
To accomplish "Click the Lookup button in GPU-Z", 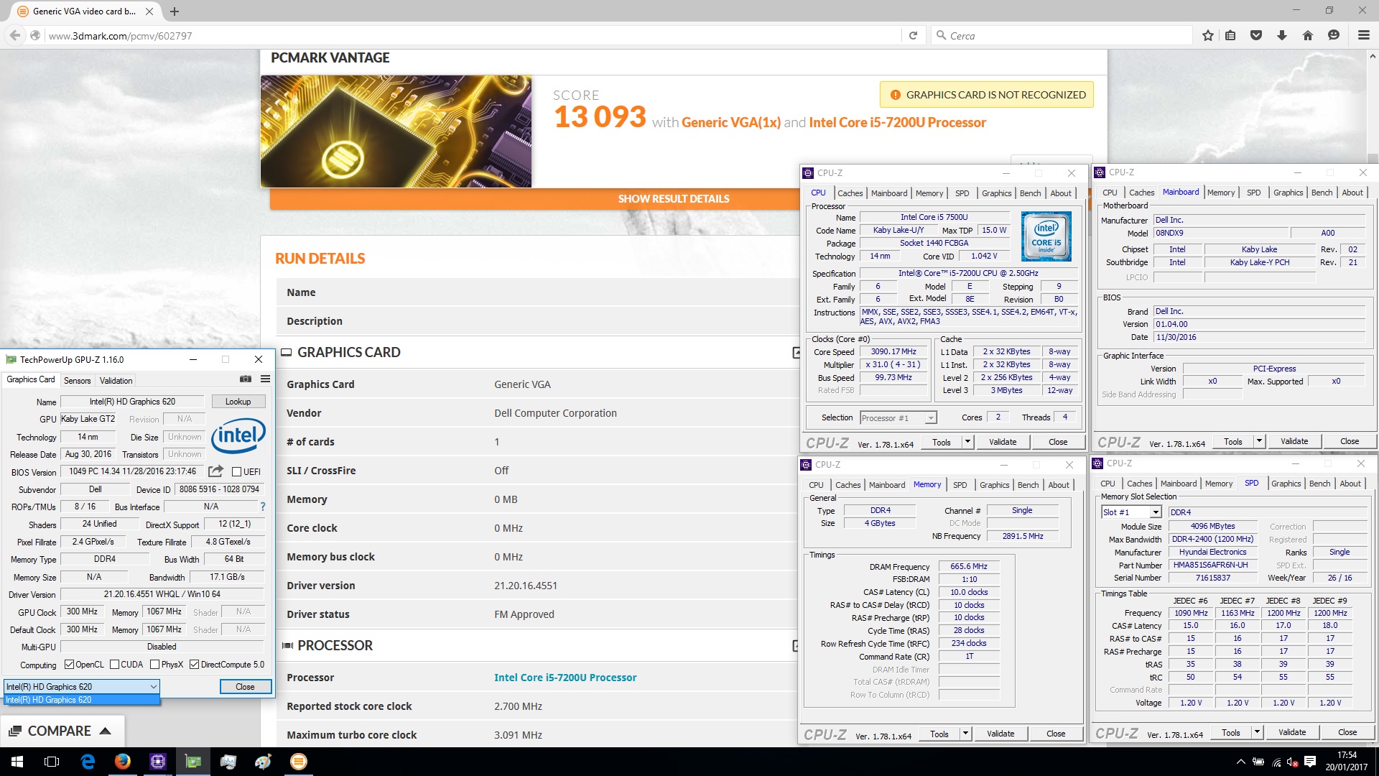I will (x=238, y=402).
